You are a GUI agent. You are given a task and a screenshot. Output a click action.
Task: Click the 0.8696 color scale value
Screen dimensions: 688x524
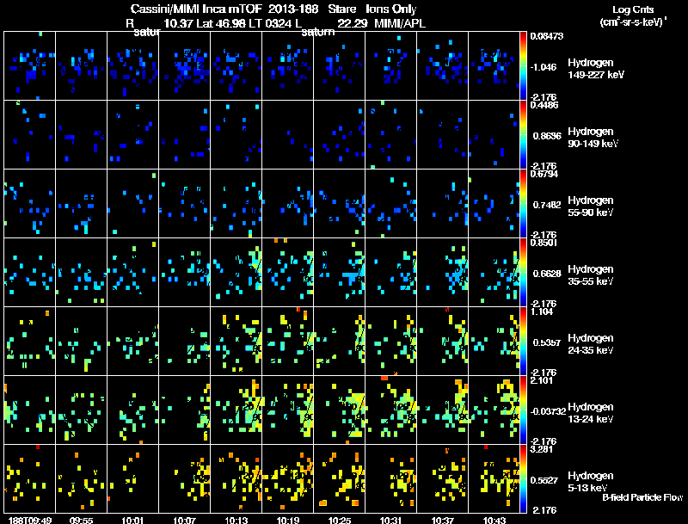tap(547, 136)
